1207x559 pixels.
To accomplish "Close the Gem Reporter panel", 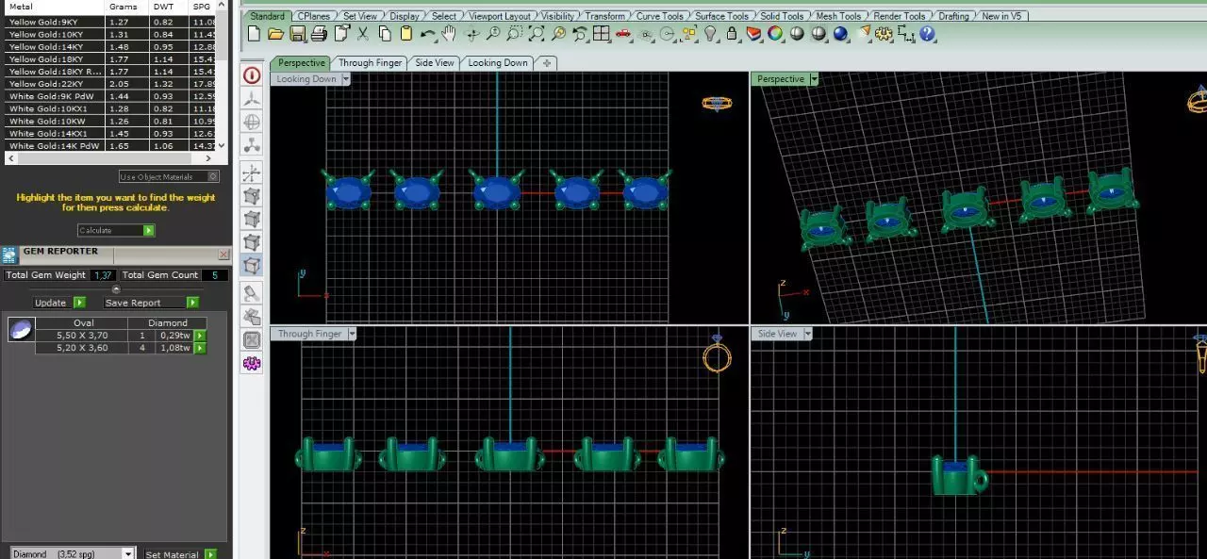I will tap(223, 255).
